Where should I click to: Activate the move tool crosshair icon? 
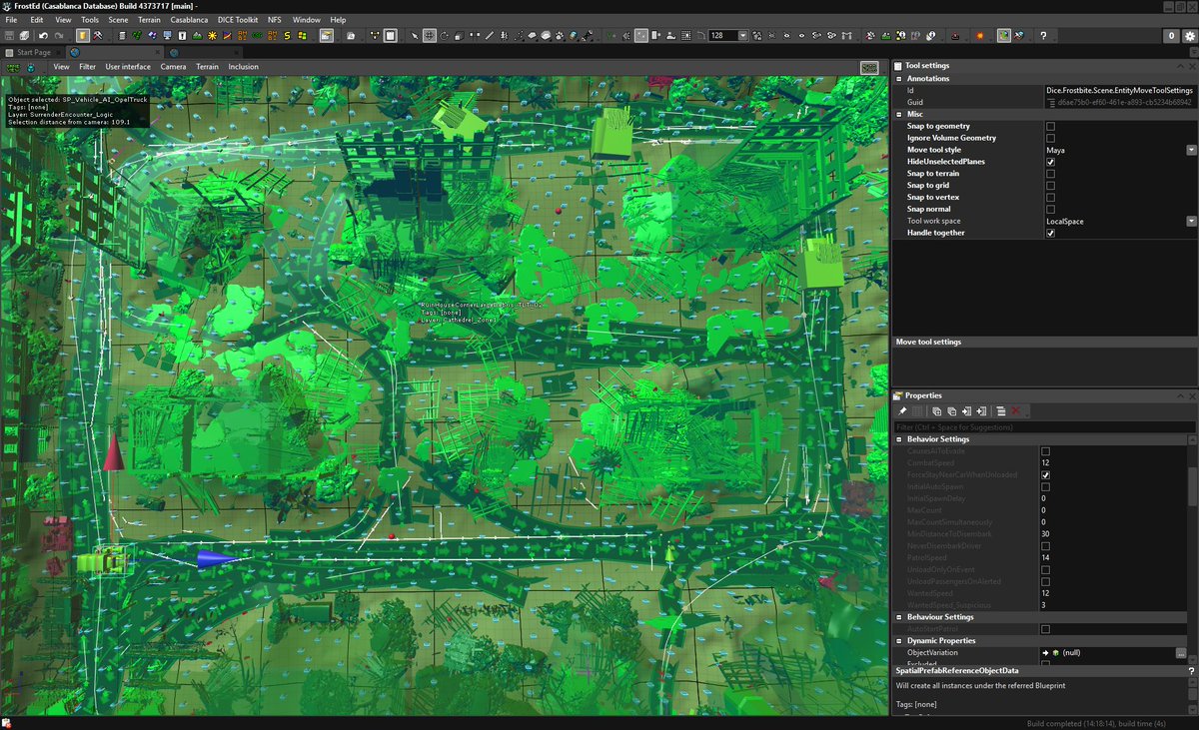point(429,35)
